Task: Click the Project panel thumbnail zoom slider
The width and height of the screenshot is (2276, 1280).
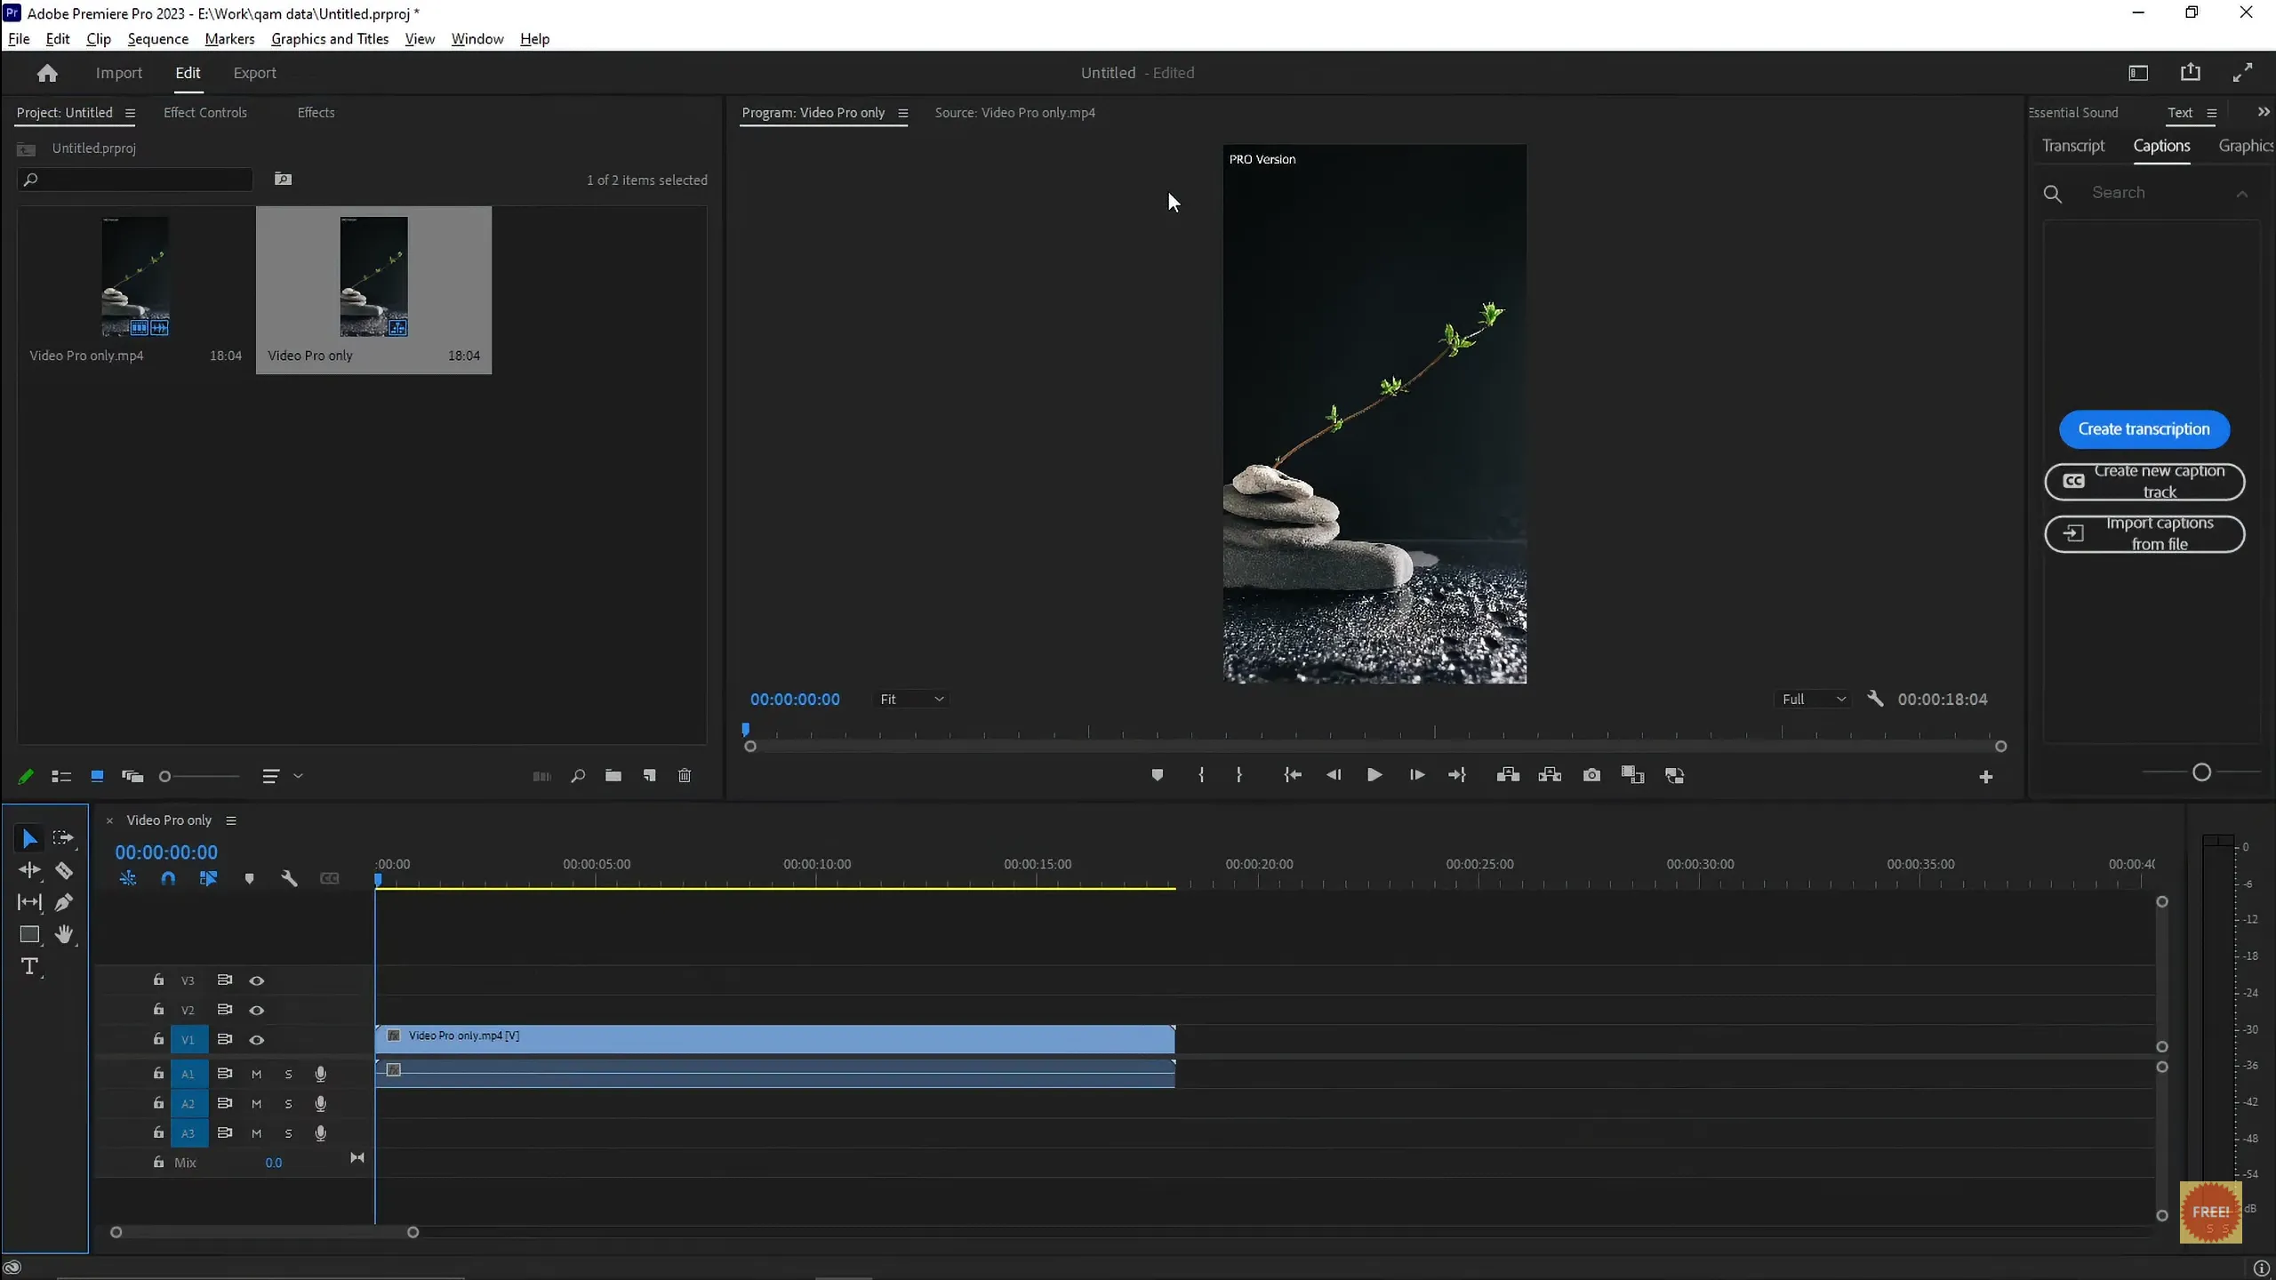Action: tap(200, 776)
